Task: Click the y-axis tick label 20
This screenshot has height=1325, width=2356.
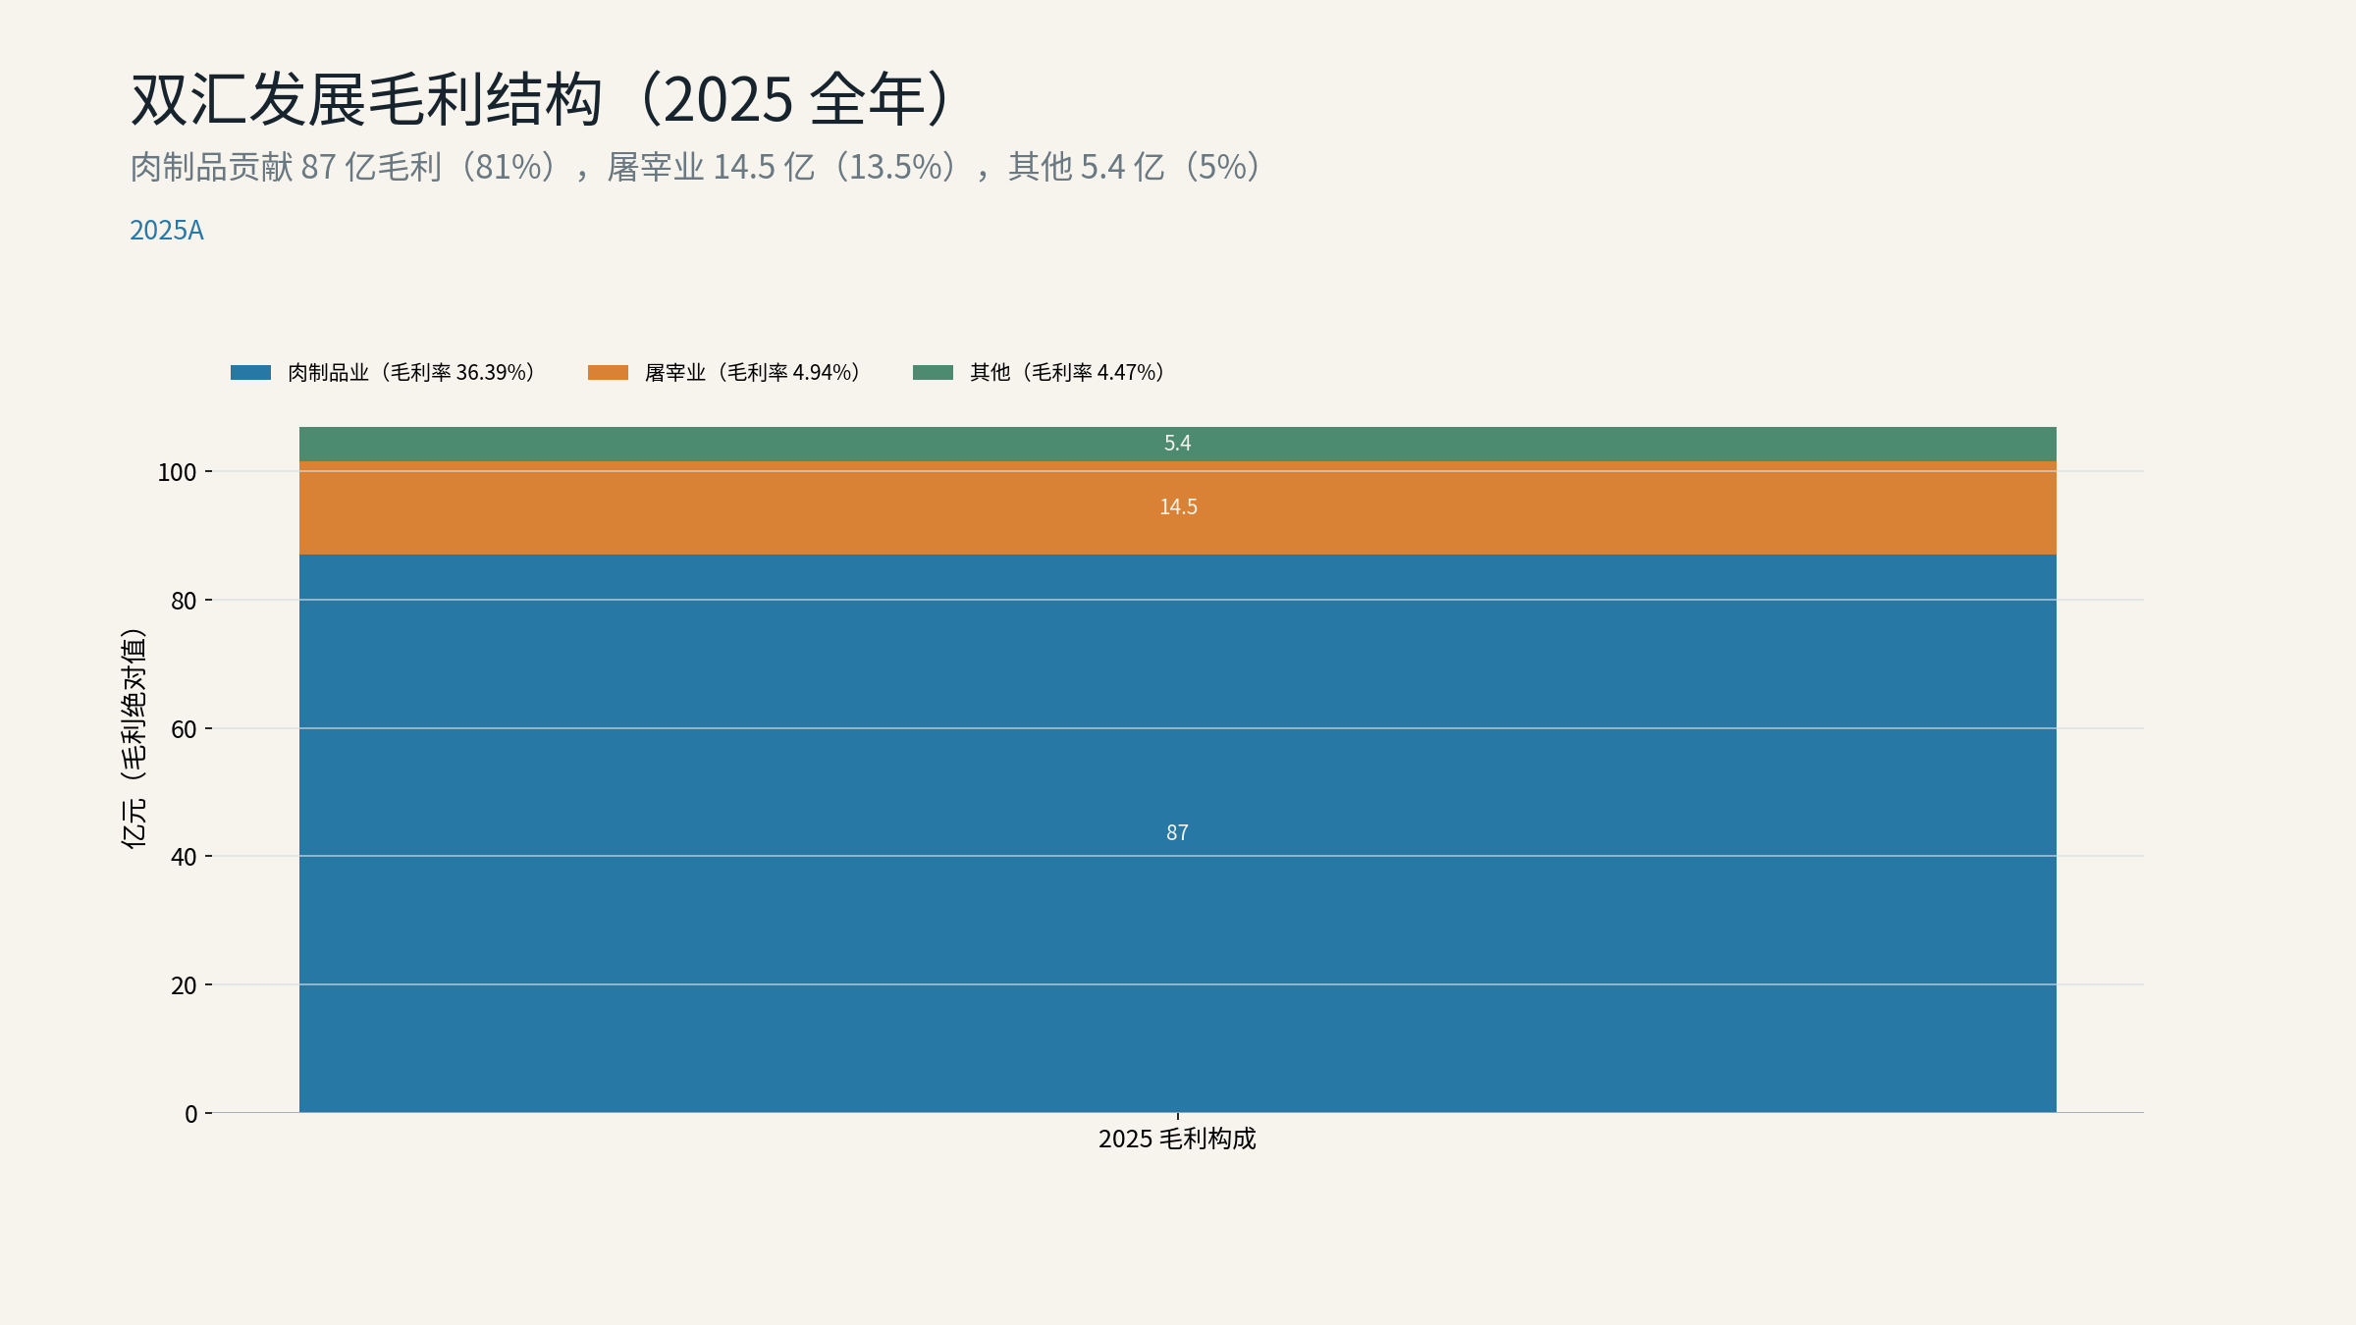Action: [x=184, y=985]
